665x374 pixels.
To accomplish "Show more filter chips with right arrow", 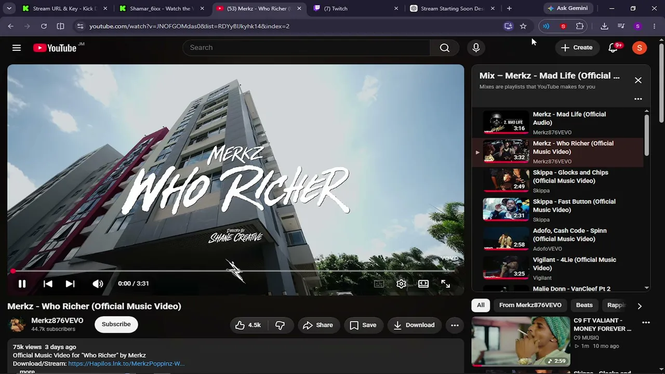I will click(x=640, y=306).
